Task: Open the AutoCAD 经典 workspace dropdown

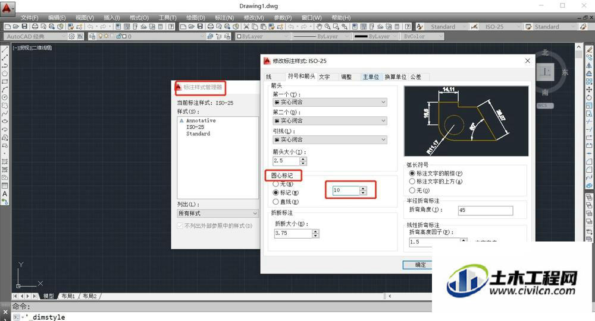Action: pyautogui.click(x=35, y=36)
